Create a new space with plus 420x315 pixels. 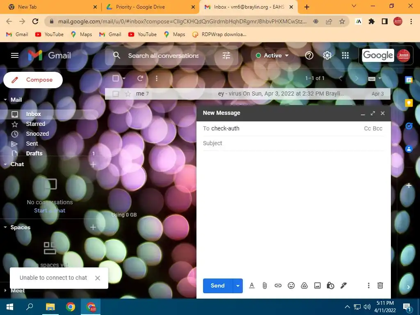tap(93, 227)
